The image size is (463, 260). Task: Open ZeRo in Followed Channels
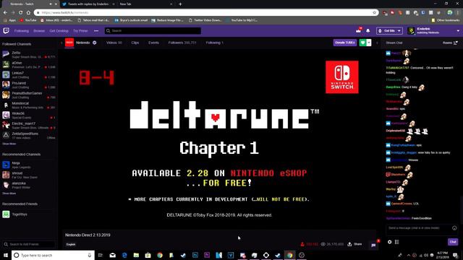click(x=29, y=55)
